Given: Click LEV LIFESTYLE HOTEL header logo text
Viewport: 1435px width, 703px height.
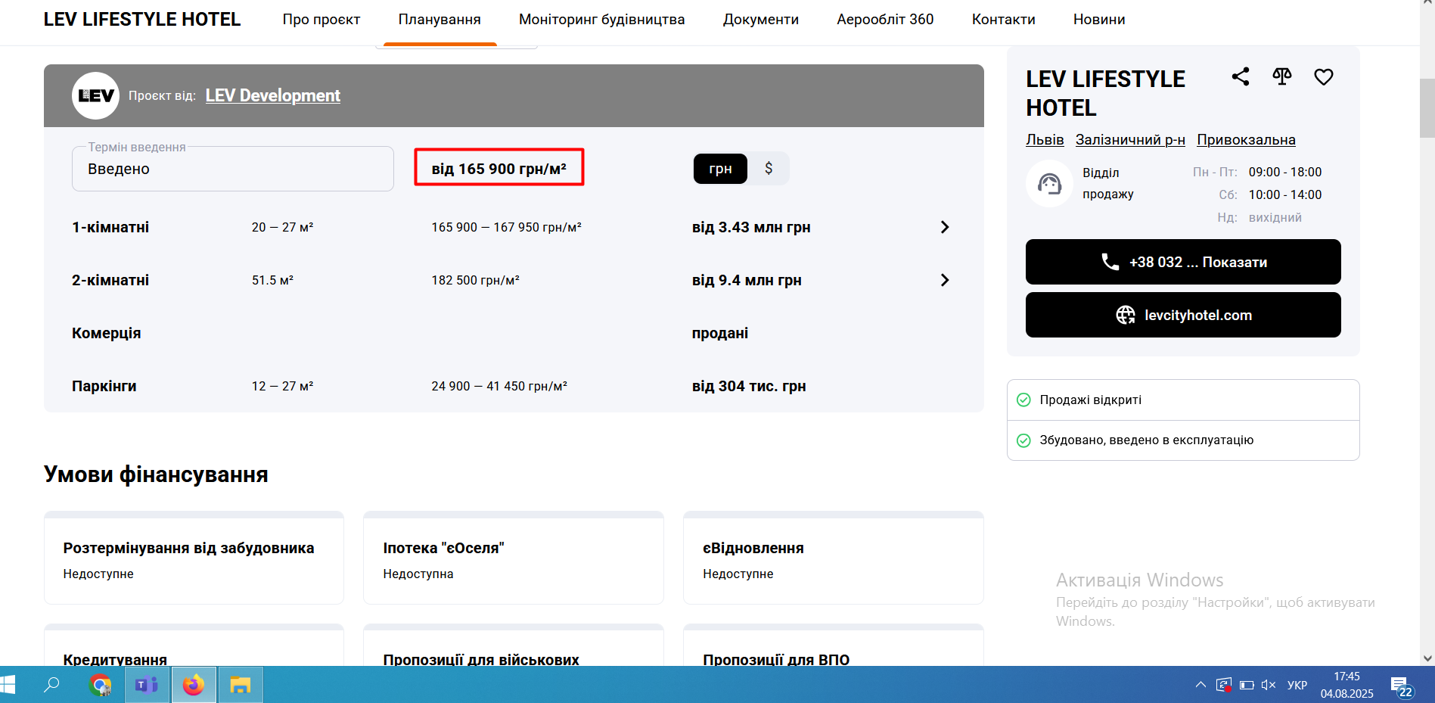Looking at the screenshot, I should pyautogui.click(x=142, y=20).
